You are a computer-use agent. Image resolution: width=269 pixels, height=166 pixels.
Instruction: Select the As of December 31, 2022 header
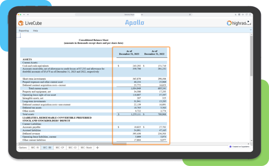tap(154, 52)
